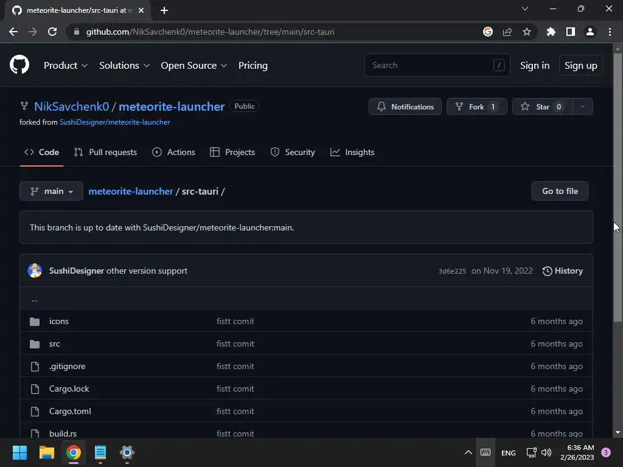Click the Sign in link

[535, 65]
